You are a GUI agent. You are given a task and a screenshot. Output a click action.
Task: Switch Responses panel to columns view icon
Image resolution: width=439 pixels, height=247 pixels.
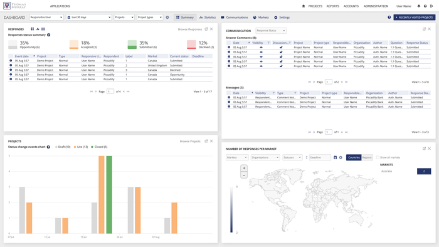point(43,29)
